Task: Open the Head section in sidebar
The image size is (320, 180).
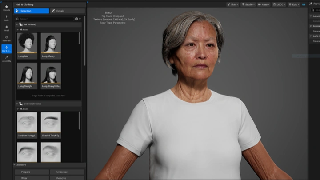Action: click(x=6, y=29)
